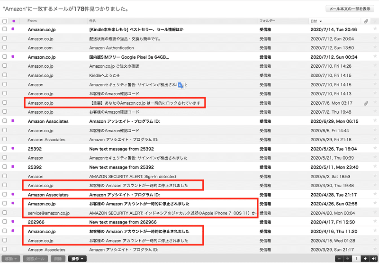Screen dimensions: 379x271
Task: Open the 【重要】 Amazon.co.jp locked email
Action: point(145,103)
